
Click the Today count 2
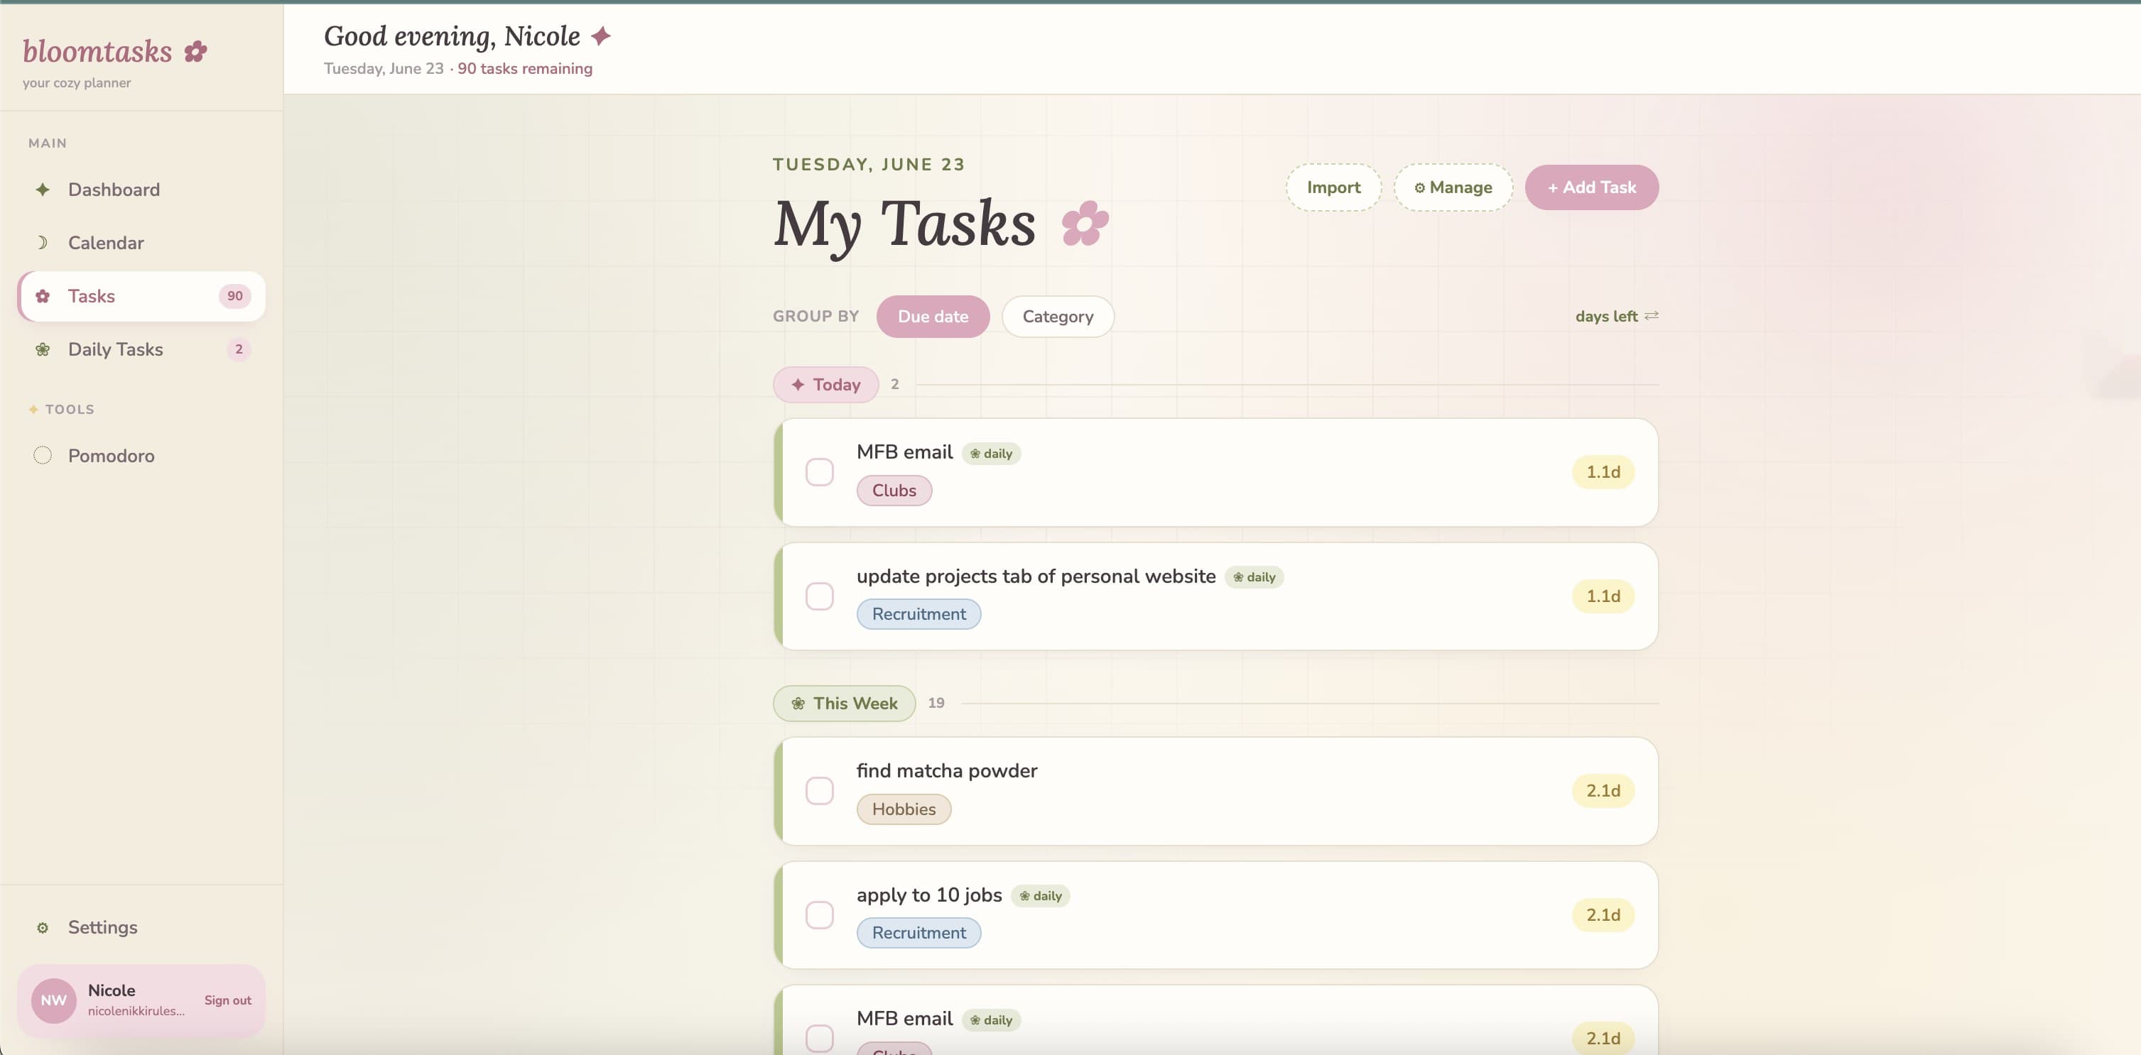(894, 384)
